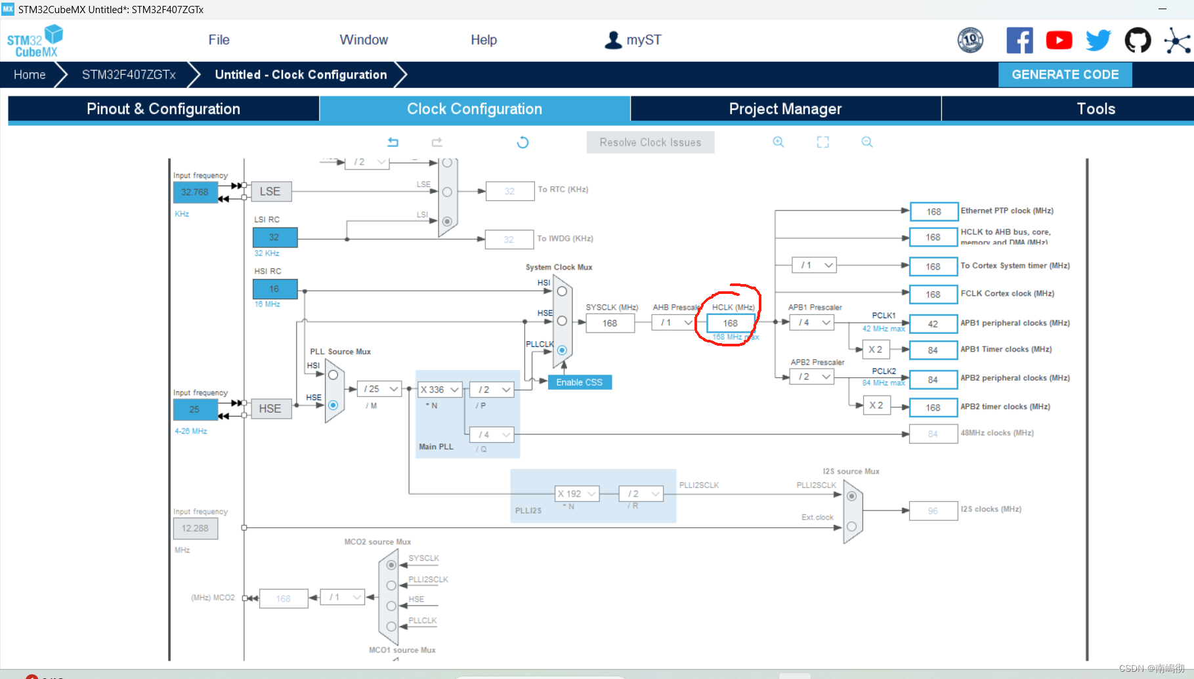The height and width of the screenshot is (679, 1194).
Task: Open the File menu
Action: (219, 40)
